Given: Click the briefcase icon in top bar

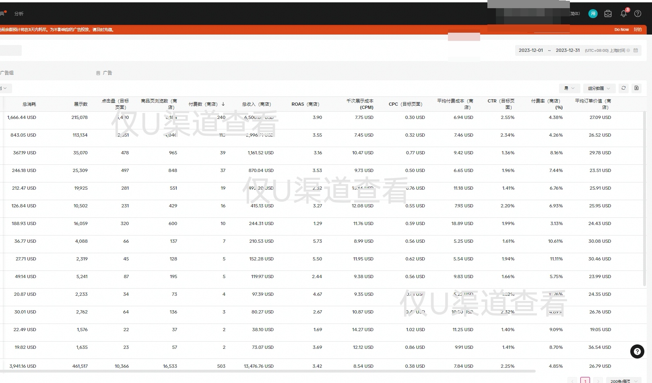Looking at the screenshot, I should (608, 14).
